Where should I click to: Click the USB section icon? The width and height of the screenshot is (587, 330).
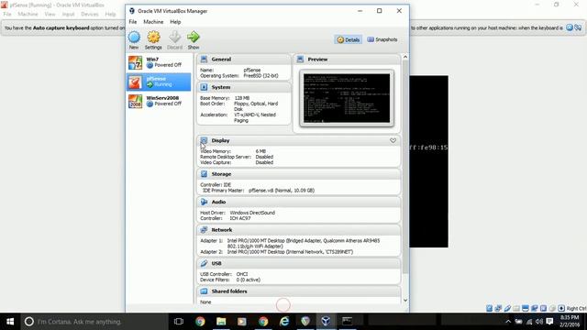(204, 263)
